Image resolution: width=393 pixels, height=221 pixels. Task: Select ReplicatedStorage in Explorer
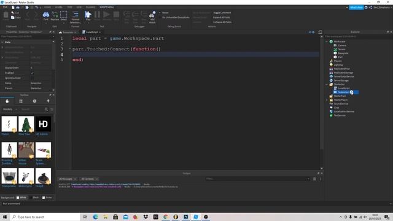[343, 72]
